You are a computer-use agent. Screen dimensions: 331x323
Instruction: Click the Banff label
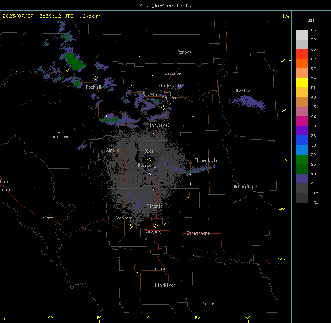pyautogui.click(x=48, y=218)
